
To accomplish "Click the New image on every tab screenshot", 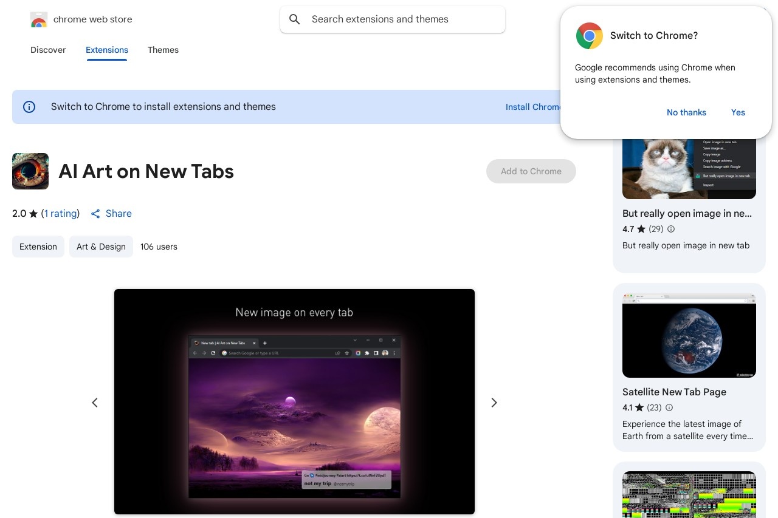I will (x=294, y=402).
